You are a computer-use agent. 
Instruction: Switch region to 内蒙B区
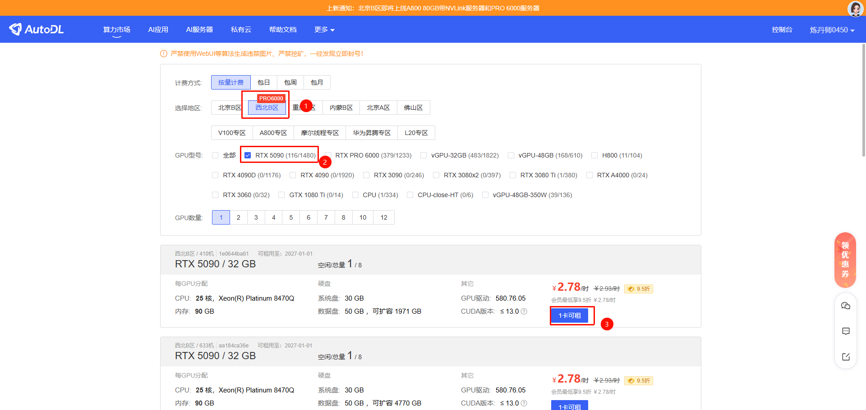(341, 108)
